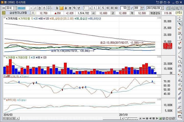Select the 일 (daily) period toggle
Image resolution: width=184 pixels, height=122 pixels.
(57, 8)
